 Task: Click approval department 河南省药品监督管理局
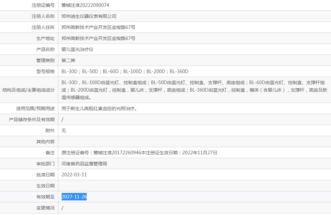tap(84, 164)
